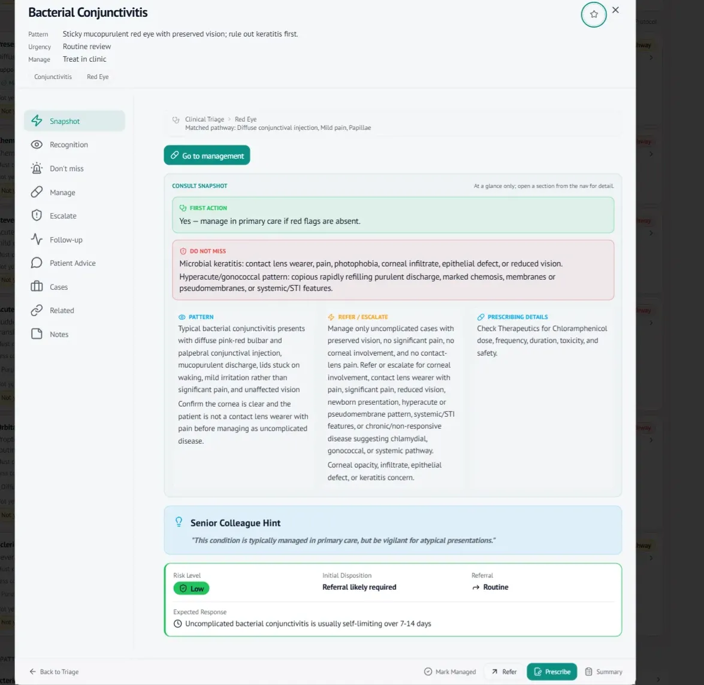
Task: Open the Related link icon
Action: [x=37, y=310]
